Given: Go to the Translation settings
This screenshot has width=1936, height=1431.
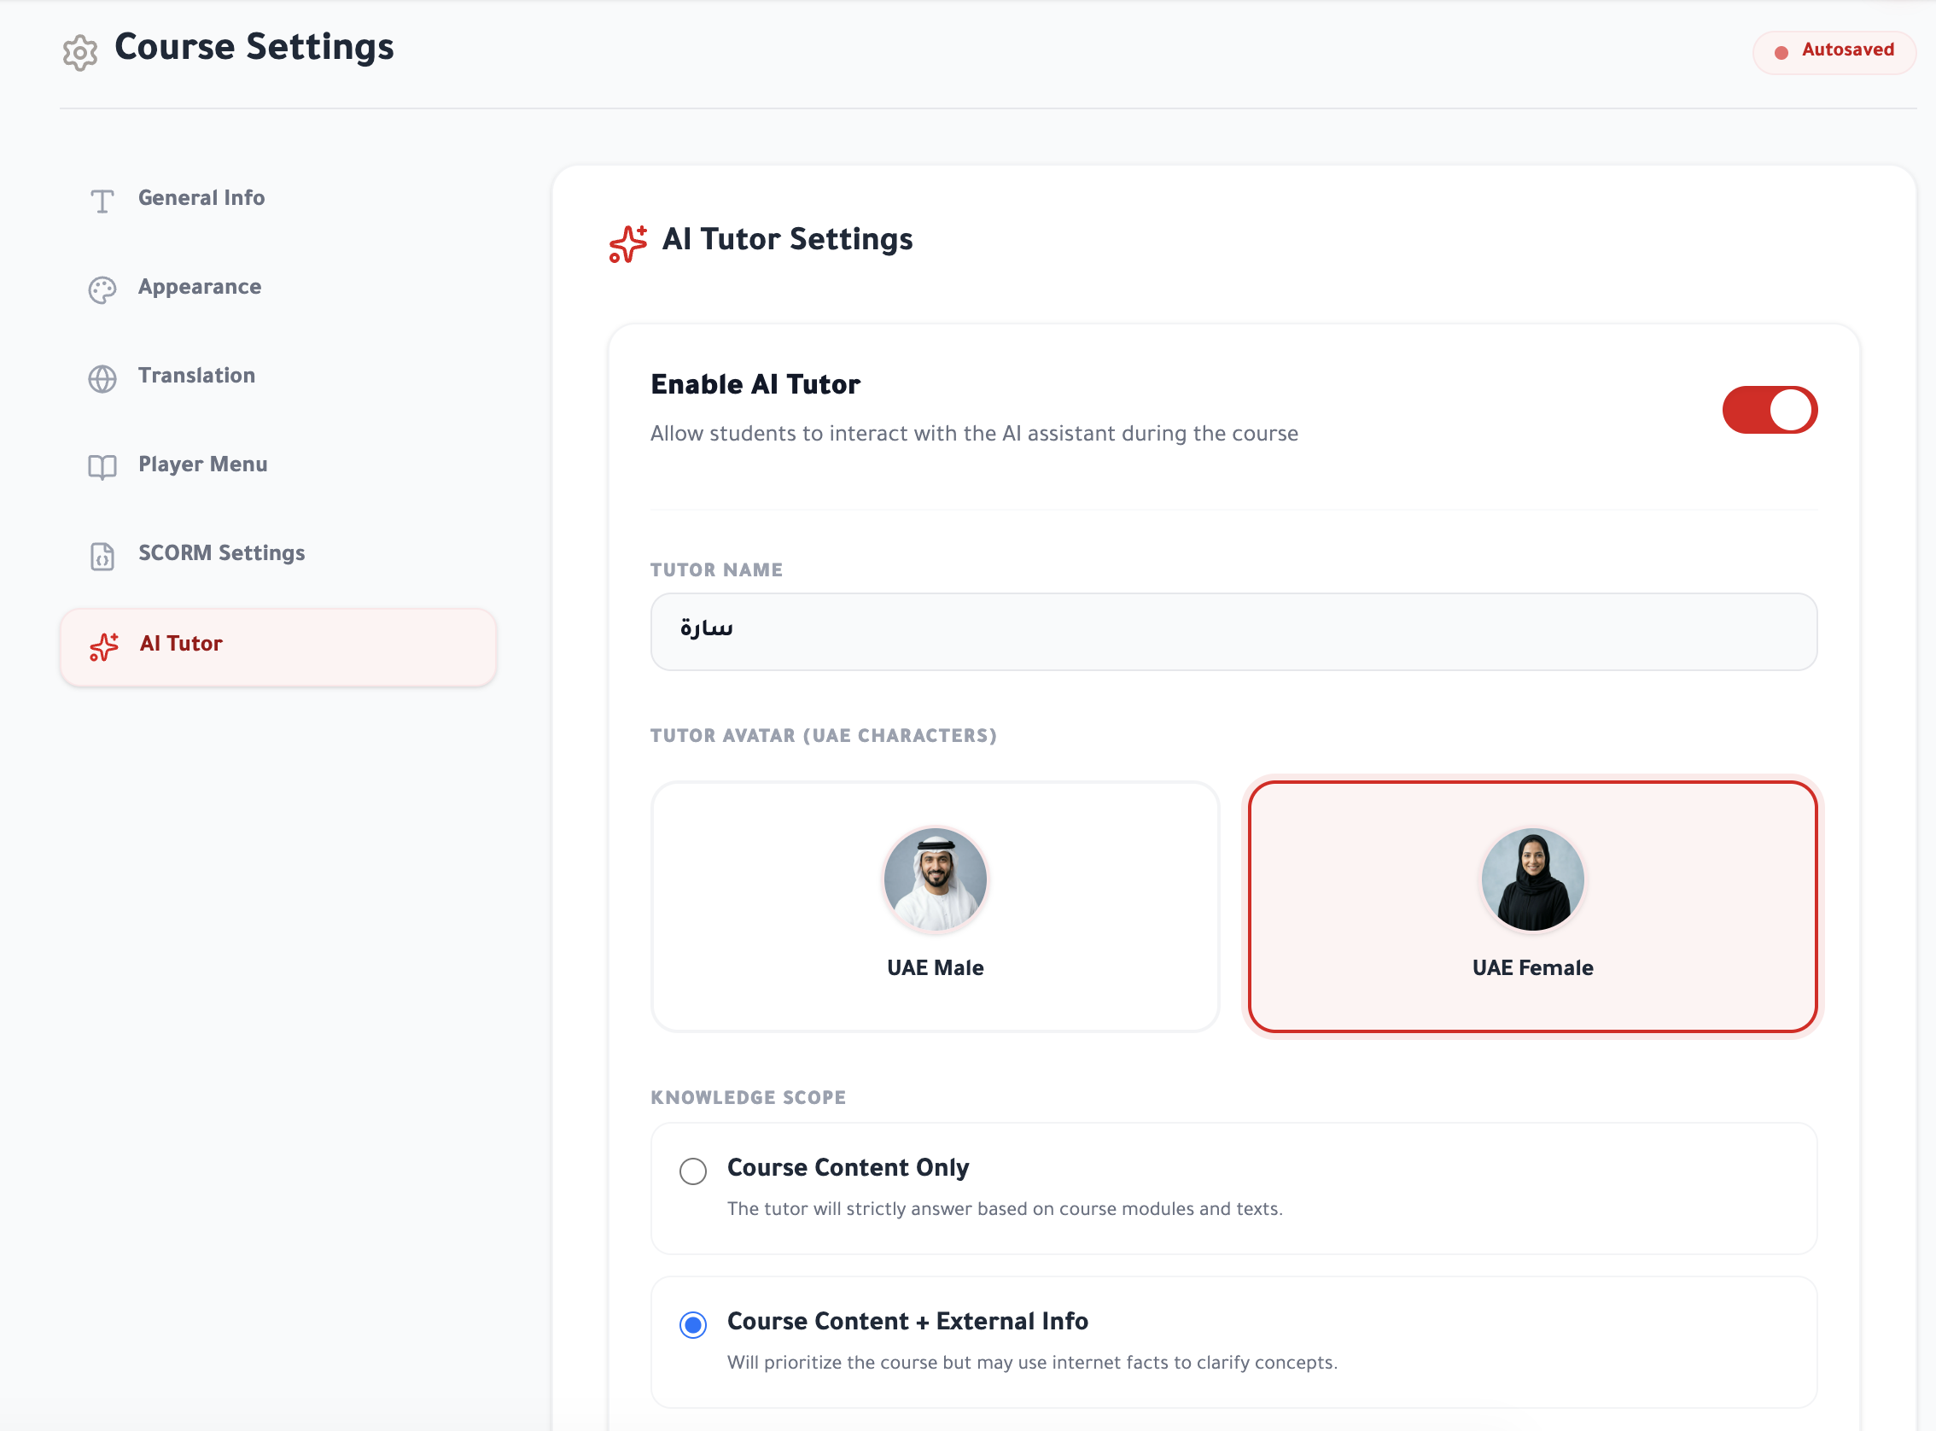Looking at the screenshot, I should (x=278, y=376).
